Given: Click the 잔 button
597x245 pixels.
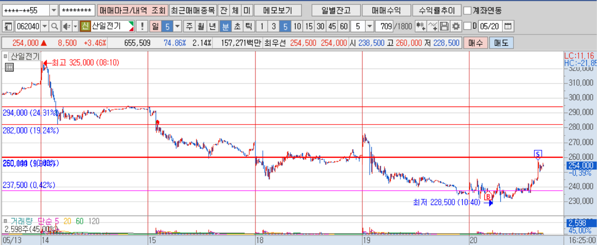Looking at the screenshot, I should (x=223, y=10).
